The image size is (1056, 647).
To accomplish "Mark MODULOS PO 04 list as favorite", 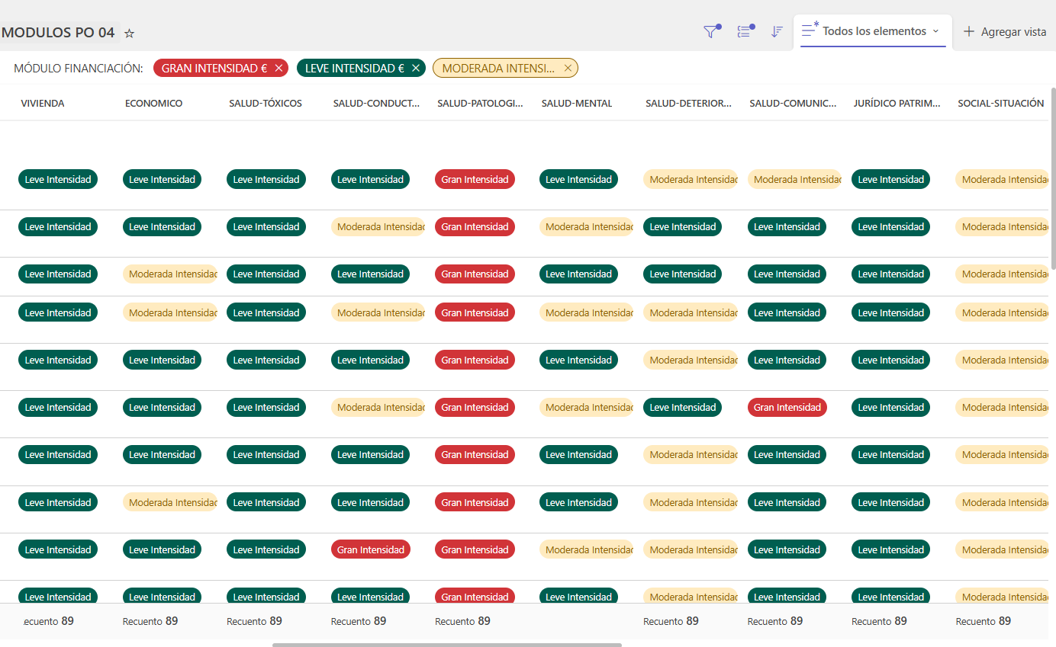I will click(130, 33).
